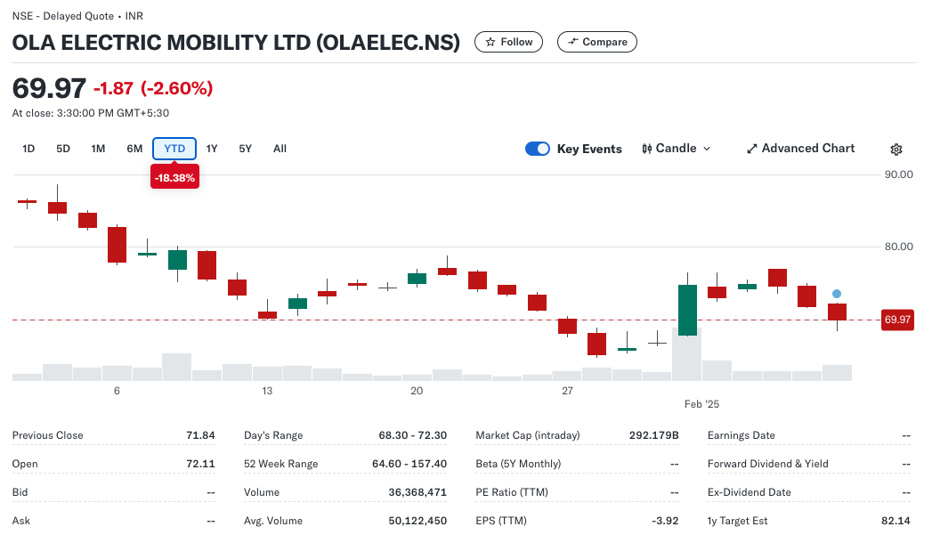Click the Previous Close value 71.84
Image resolution: width=932 pixels, height=543 pixels.
[200, 435]
